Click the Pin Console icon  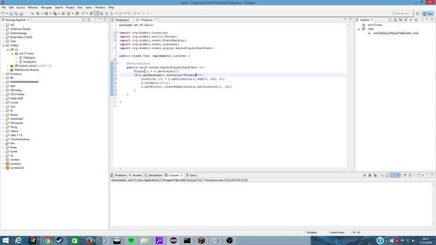[x=405, y=176]
